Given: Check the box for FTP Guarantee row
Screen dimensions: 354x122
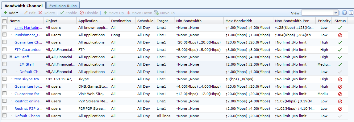Looking at the screenshot, I should 5,49.
